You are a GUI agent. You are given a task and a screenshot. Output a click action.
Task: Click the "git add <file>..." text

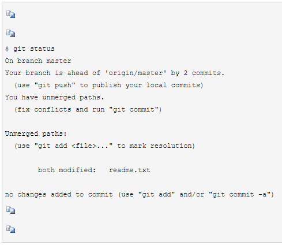pyautogui.click(x=73, y=146)
